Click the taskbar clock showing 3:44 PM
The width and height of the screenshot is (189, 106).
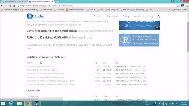click(183, 103)
